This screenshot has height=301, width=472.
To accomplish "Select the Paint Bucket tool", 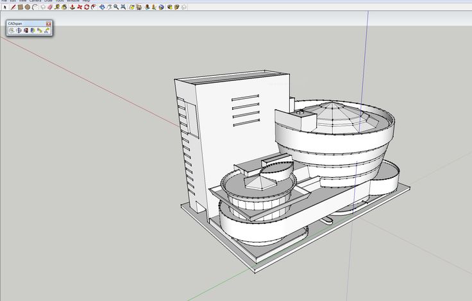I will tap(63, 7).
